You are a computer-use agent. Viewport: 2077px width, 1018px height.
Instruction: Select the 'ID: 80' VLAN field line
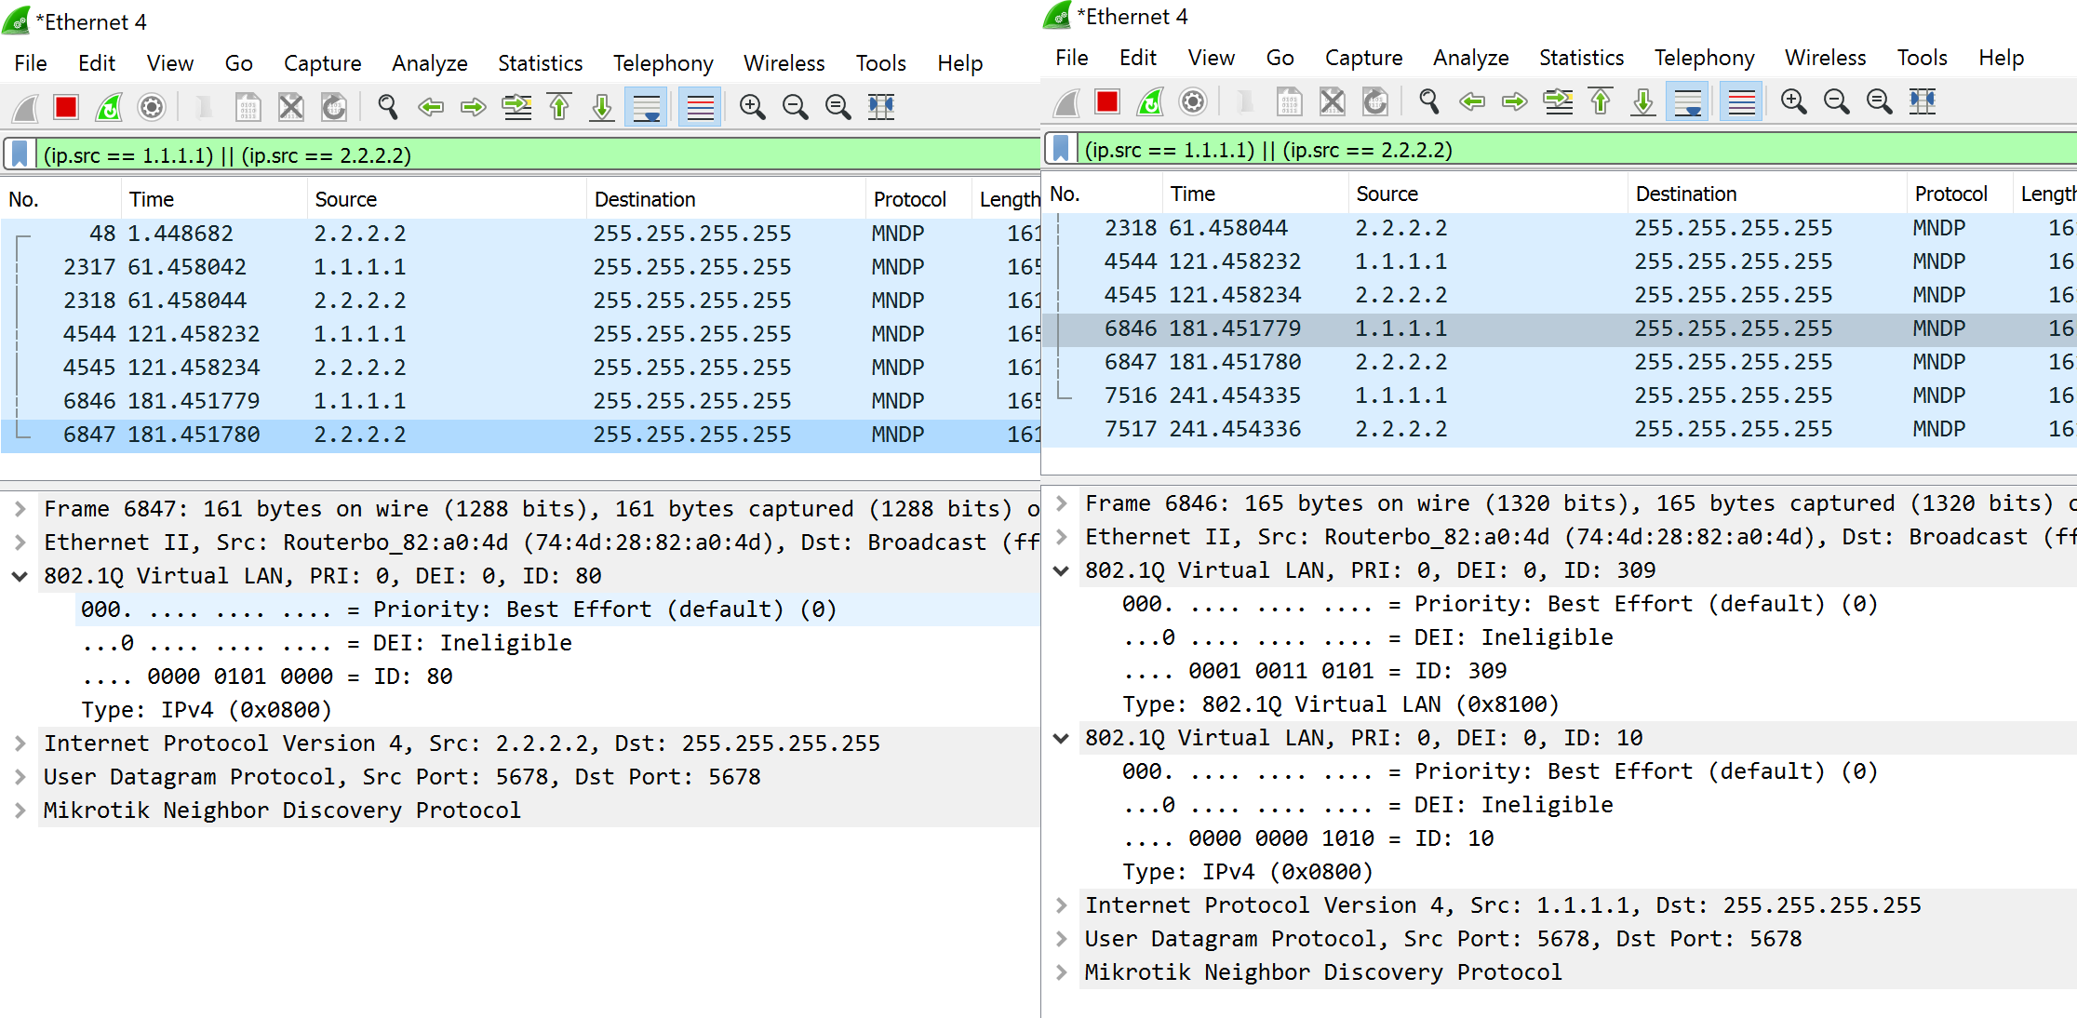(x=267, y=676)
